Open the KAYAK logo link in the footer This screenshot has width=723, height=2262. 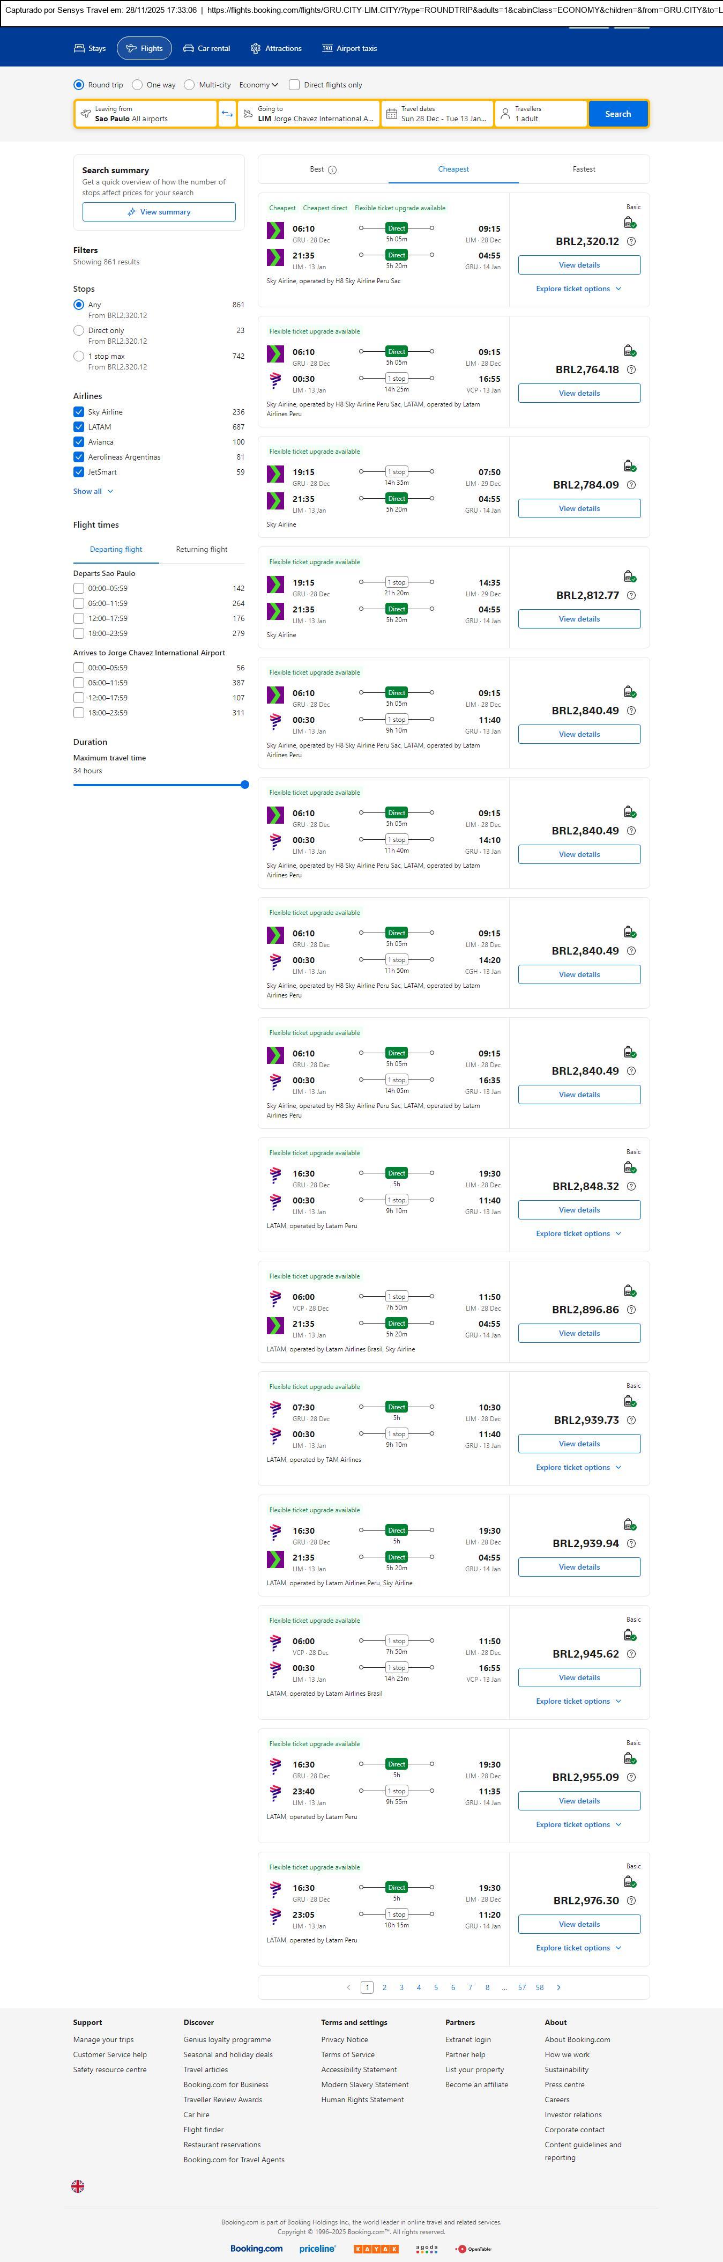[x=376, y=2249]
